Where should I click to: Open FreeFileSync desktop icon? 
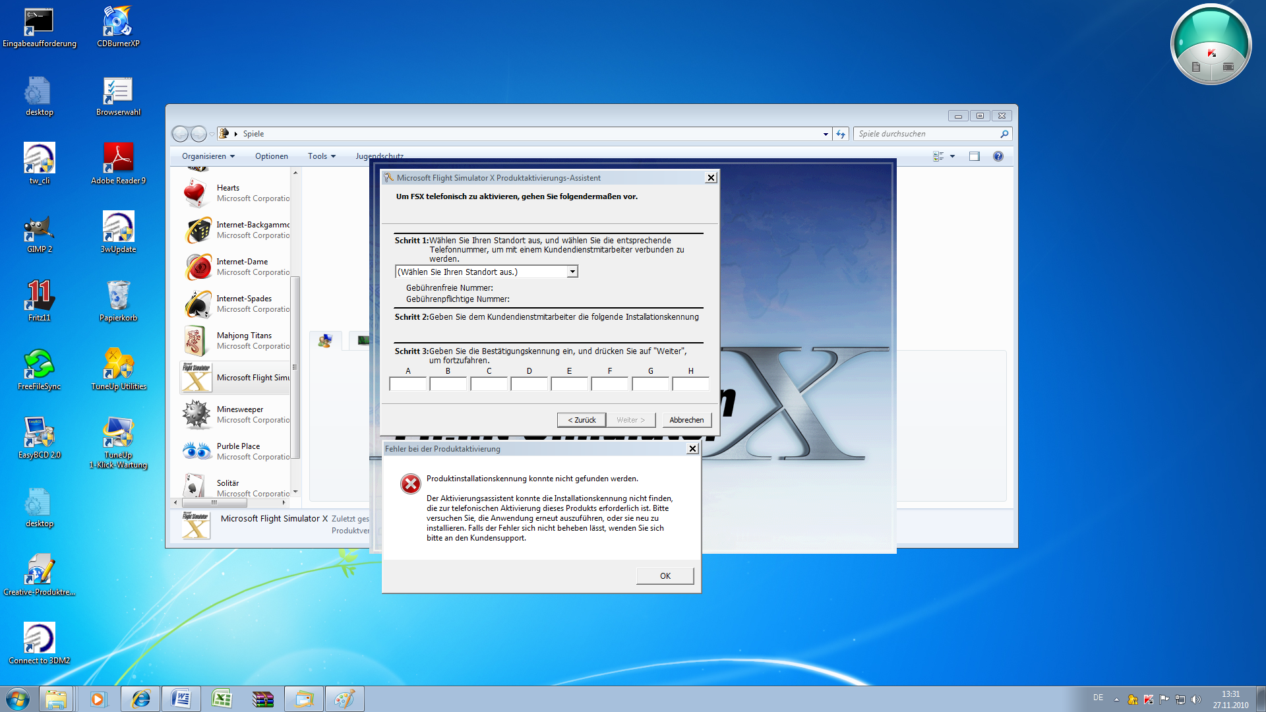pos(39,371)
